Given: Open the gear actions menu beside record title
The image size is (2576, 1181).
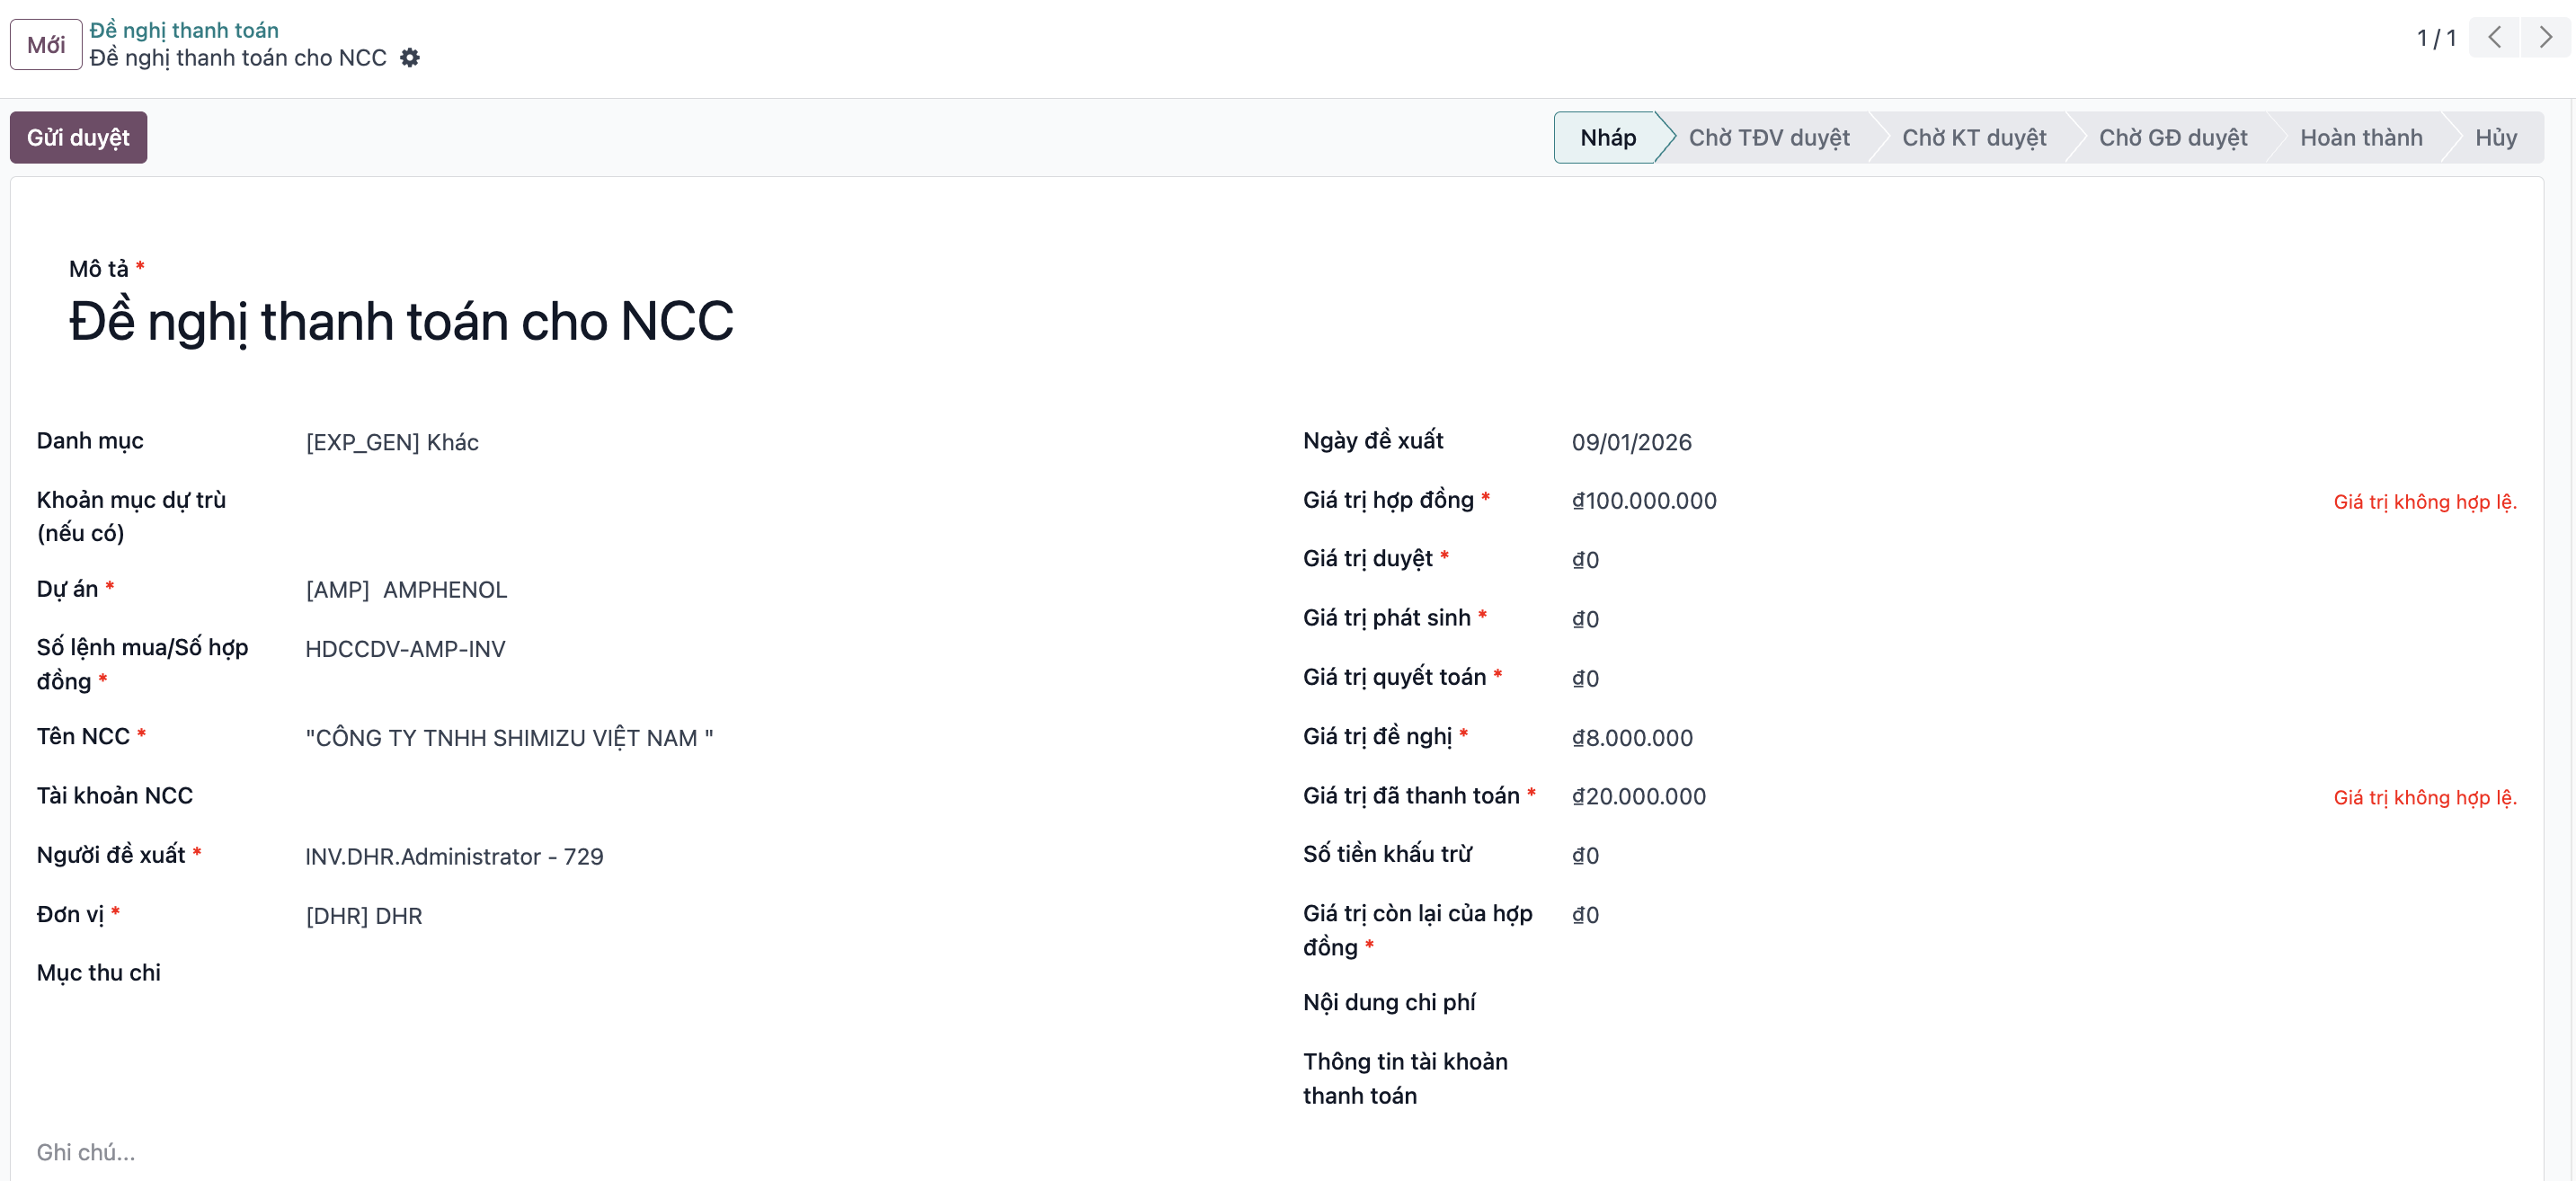Looking at the screenshot, I should pyautogui.click(x=410, y=58).
